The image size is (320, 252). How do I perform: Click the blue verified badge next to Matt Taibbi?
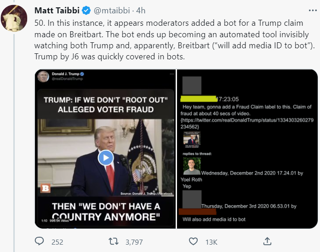pyautogui.click(x=86, y=11)
